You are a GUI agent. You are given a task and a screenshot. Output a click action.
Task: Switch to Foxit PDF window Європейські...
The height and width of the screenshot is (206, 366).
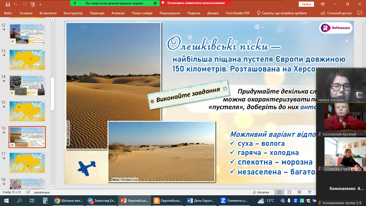[168, 201]
